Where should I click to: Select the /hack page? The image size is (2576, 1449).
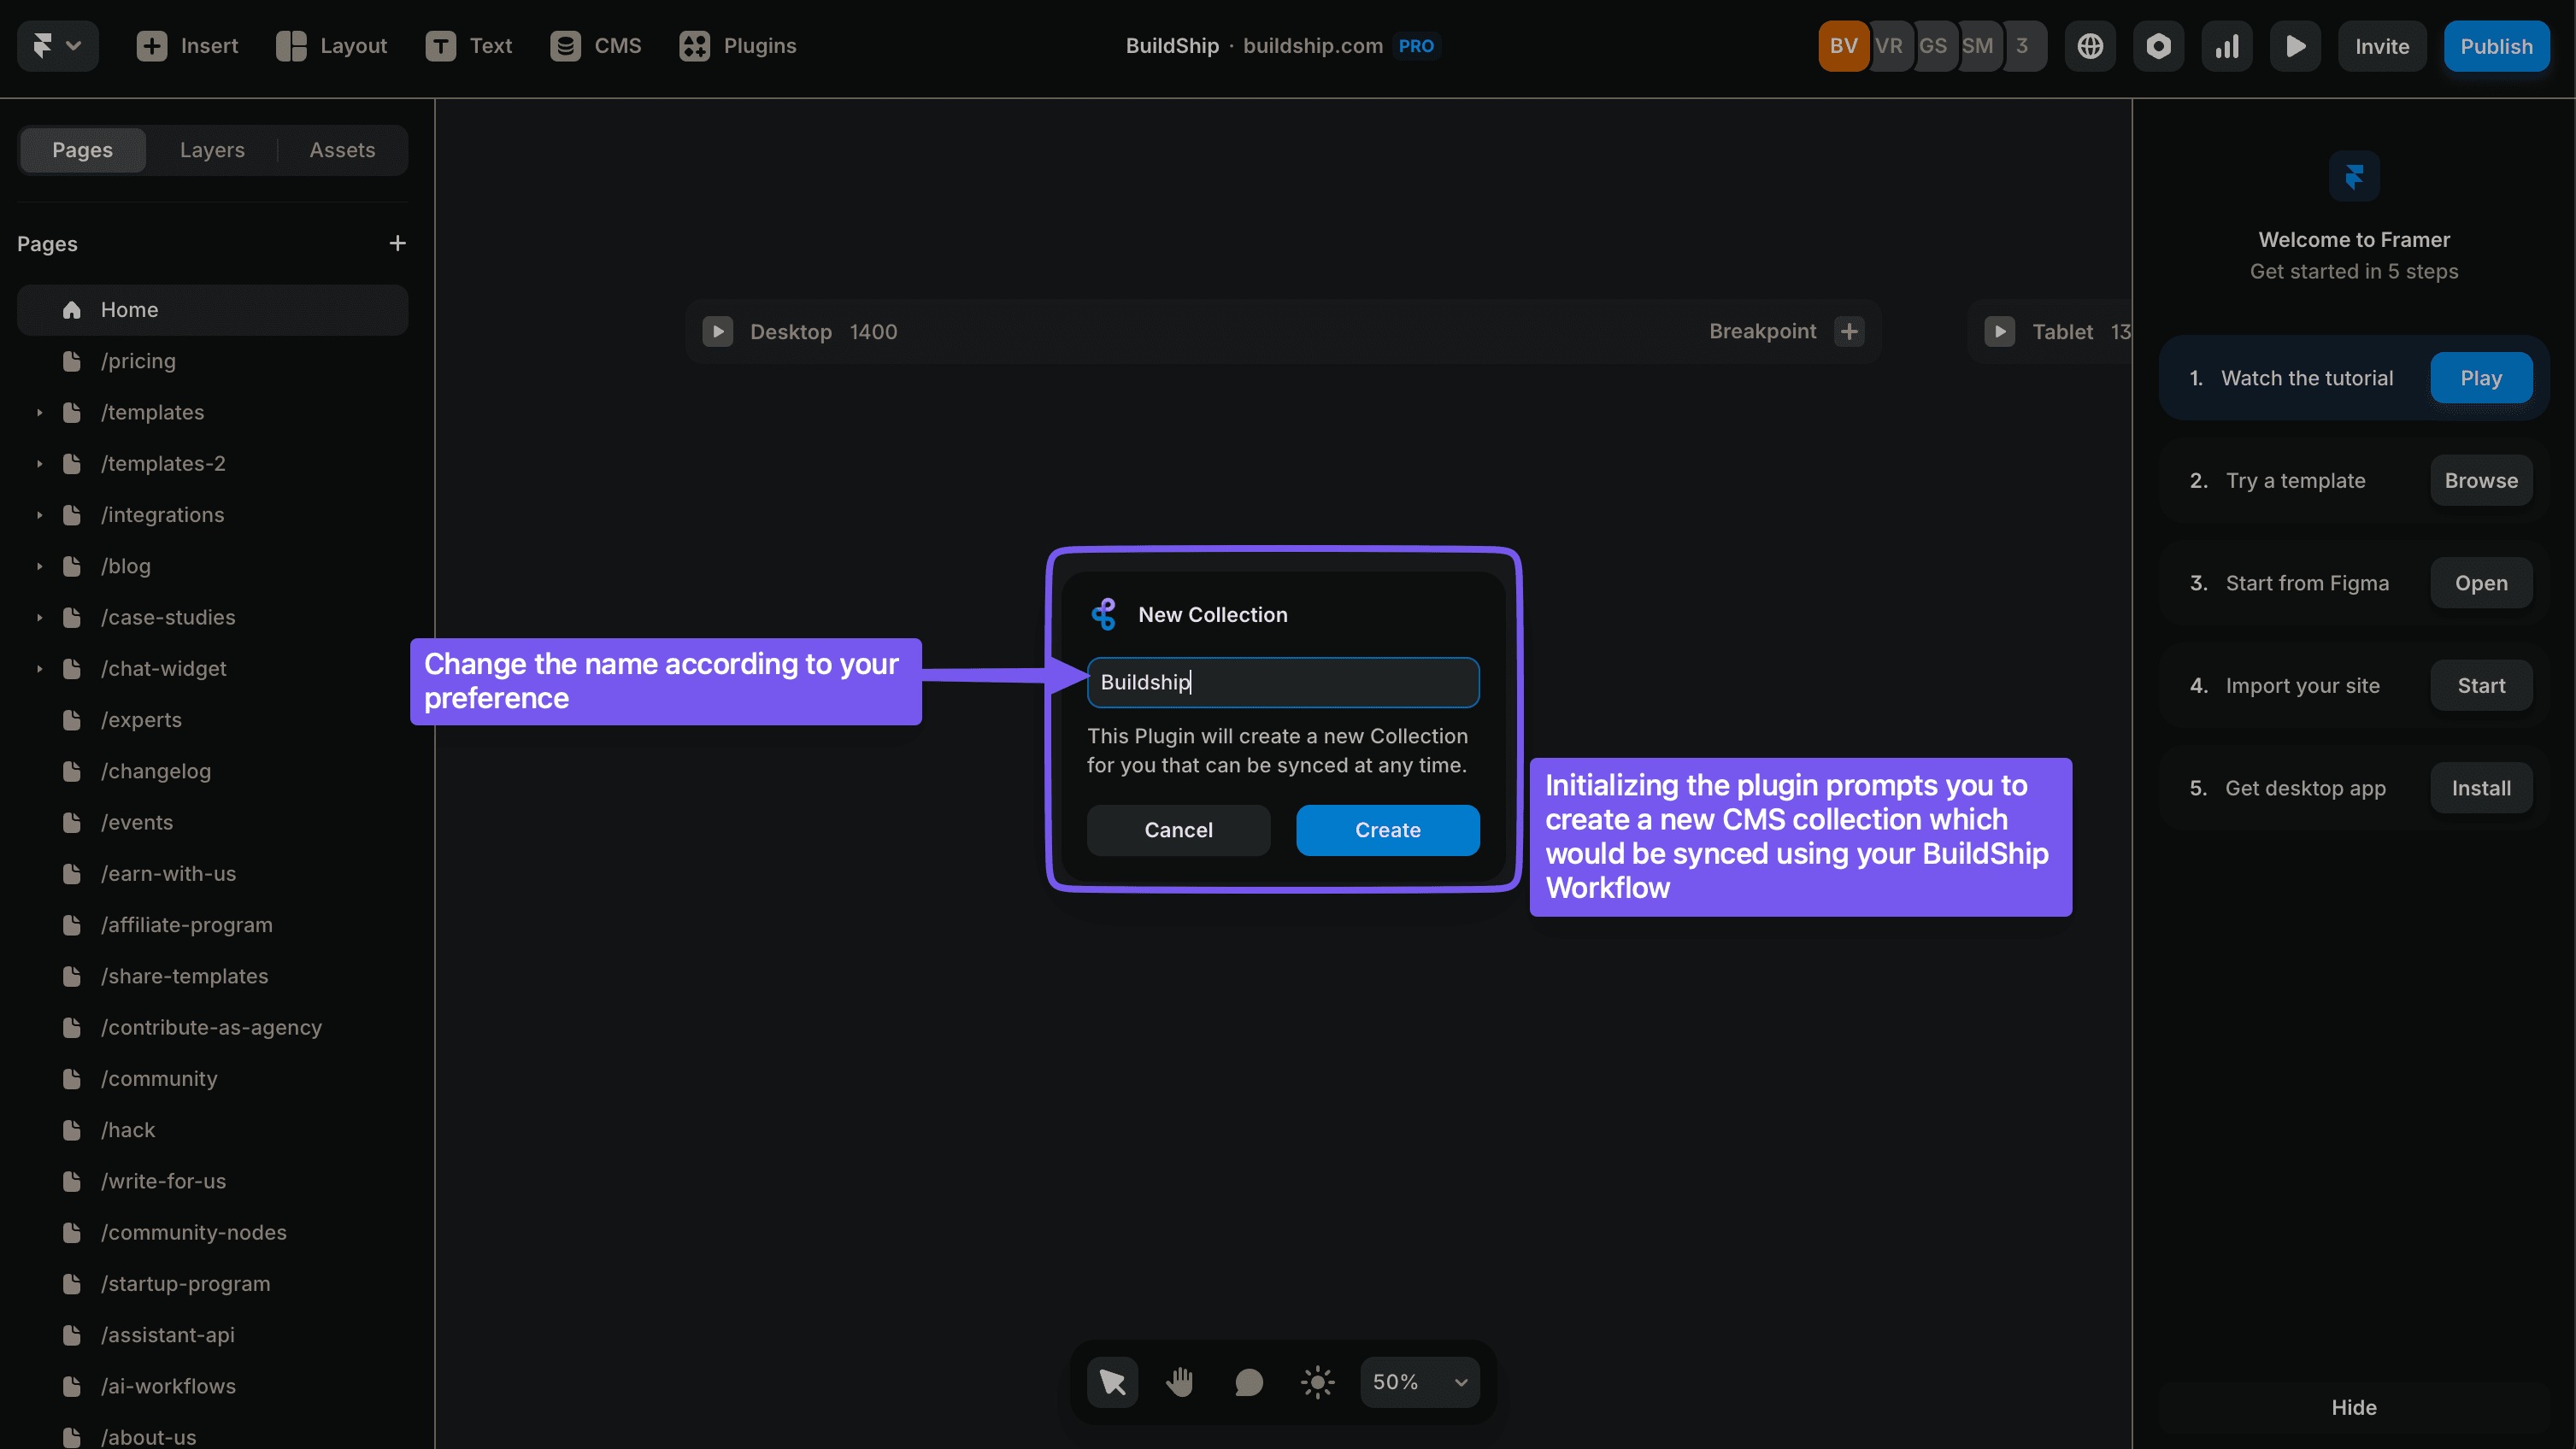[212, 1129]
